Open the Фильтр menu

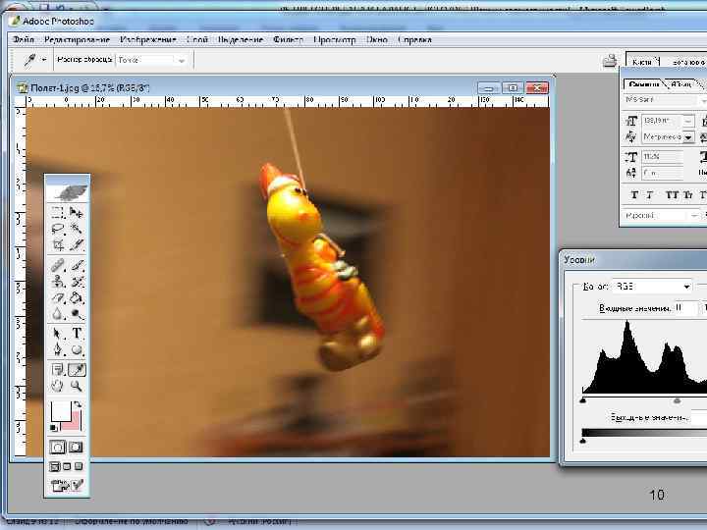(288, 39)
